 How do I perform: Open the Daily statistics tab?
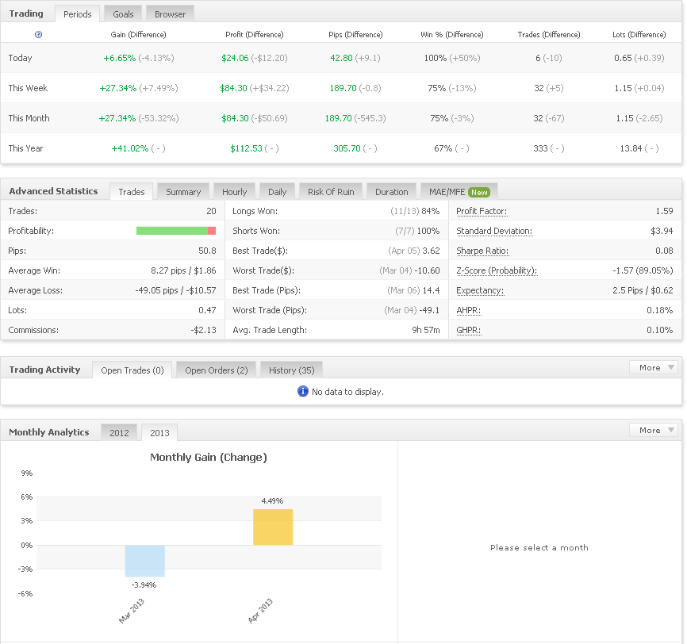pos(277,192)
